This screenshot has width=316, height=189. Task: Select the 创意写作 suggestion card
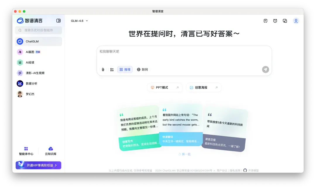[x=139, y=128]
